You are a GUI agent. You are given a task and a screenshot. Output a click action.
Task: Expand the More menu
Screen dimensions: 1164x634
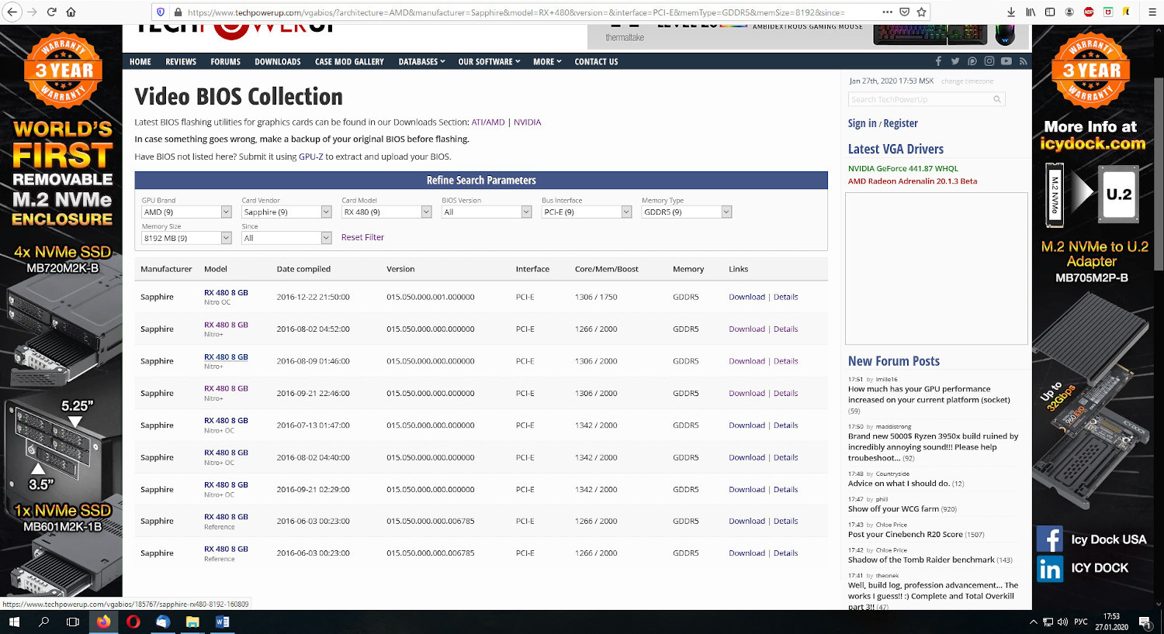point(547,61)
